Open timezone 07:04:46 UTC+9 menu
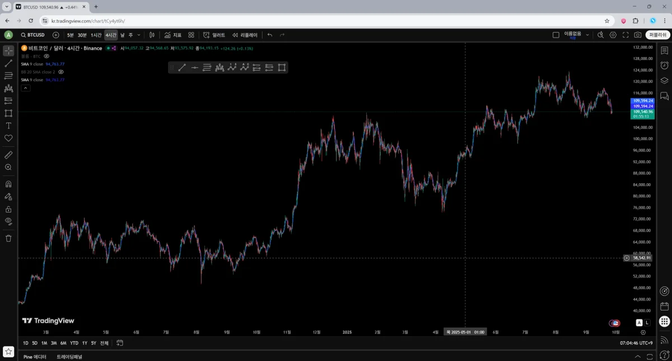This screenshot has width=672, height=361. pyautogui.click(x=636, y=343)
